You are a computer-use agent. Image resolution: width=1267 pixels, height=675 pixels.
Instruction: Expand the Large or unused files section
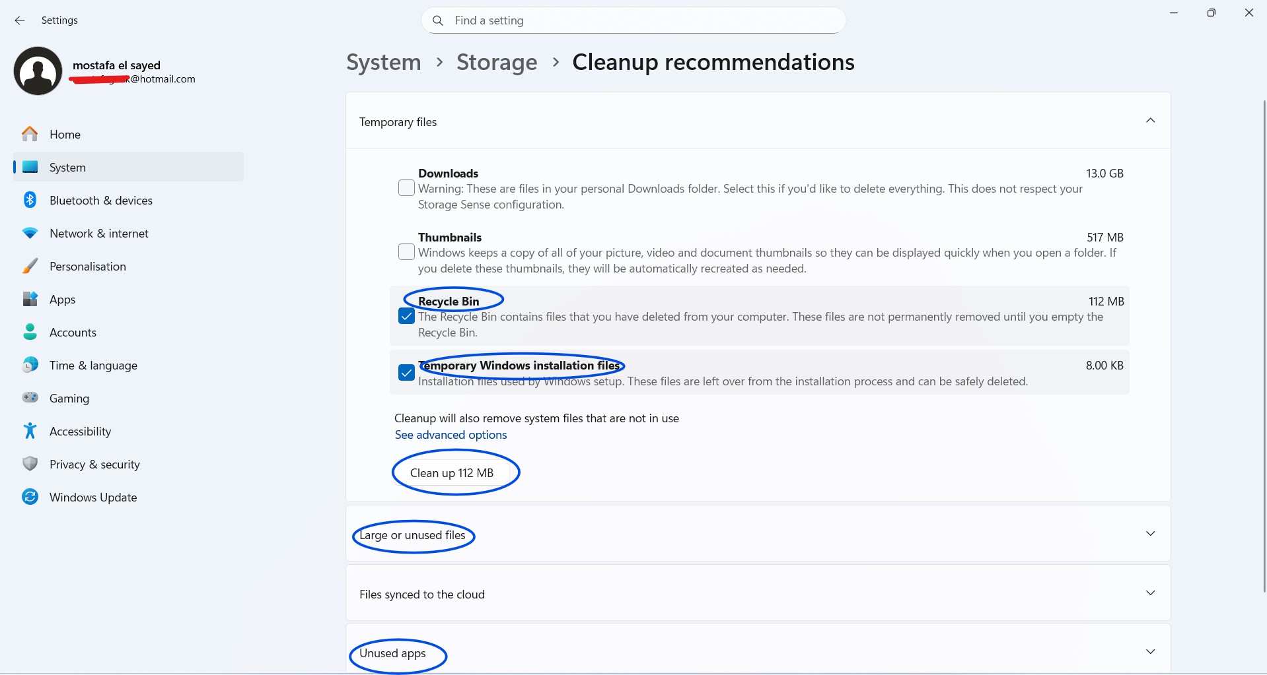tap(1150, 533)
